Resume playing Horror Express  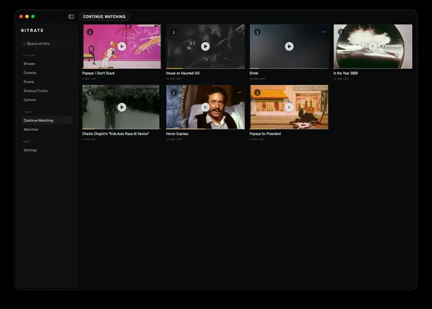pyautogui.click(x=205, y=107)
